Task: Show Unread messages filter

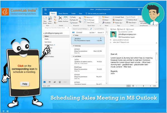Action: point(79,32)
